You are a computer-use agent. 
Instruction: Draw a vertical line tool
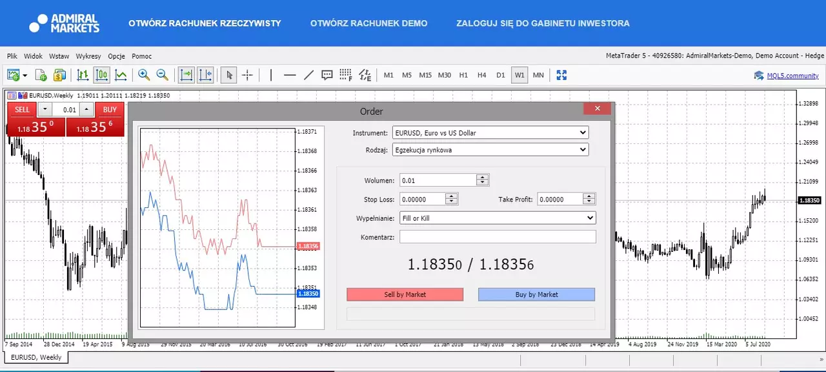tap(271, 75)
